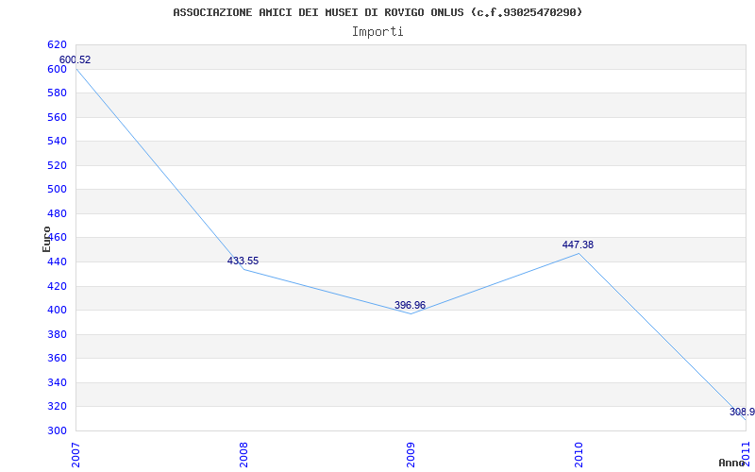Viewport: 755px width, 472px height.
Task: Click the x-axis year 2010
Action: (579, 455)
